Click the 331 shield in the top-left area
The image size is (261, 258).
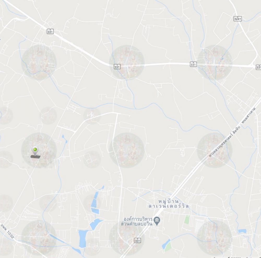[x=50, y=31]
